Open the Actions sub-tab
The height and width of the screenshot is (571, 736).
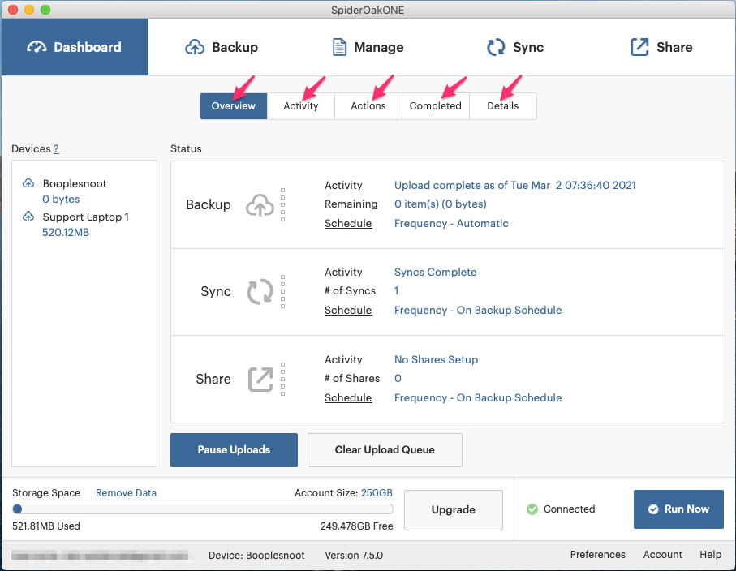tap(368, 106)
